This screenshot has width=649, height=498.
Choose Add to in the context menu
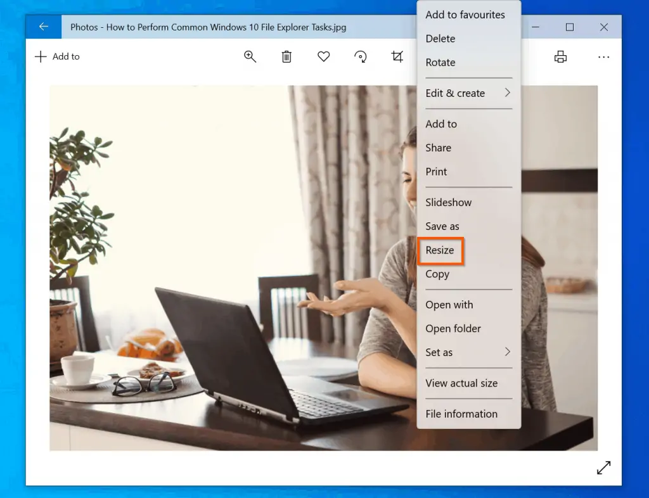pyautogui.click(x=468, y=124)
